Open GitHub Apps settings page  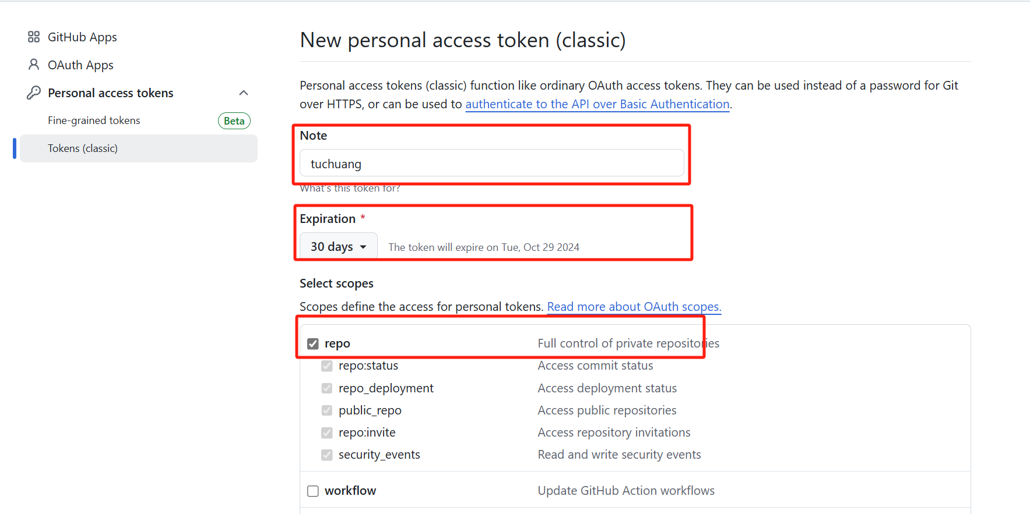click(x=82, y=37)
